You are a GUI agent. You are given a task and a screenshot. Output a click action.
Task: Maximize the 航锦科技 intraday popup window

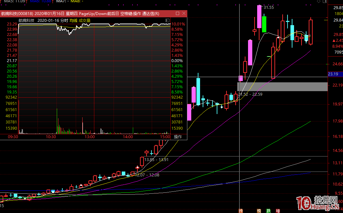click(178, 13)
